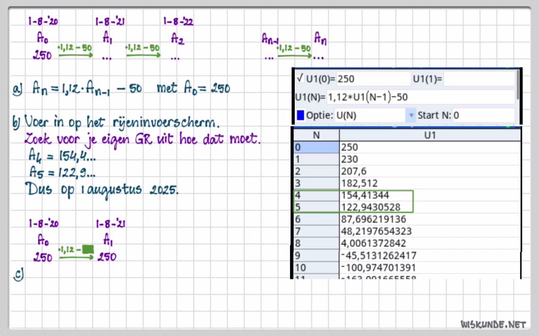Viewport: 539px width, 336px height.
Task: Select the N cell for row 2
Action: point(316,171)
